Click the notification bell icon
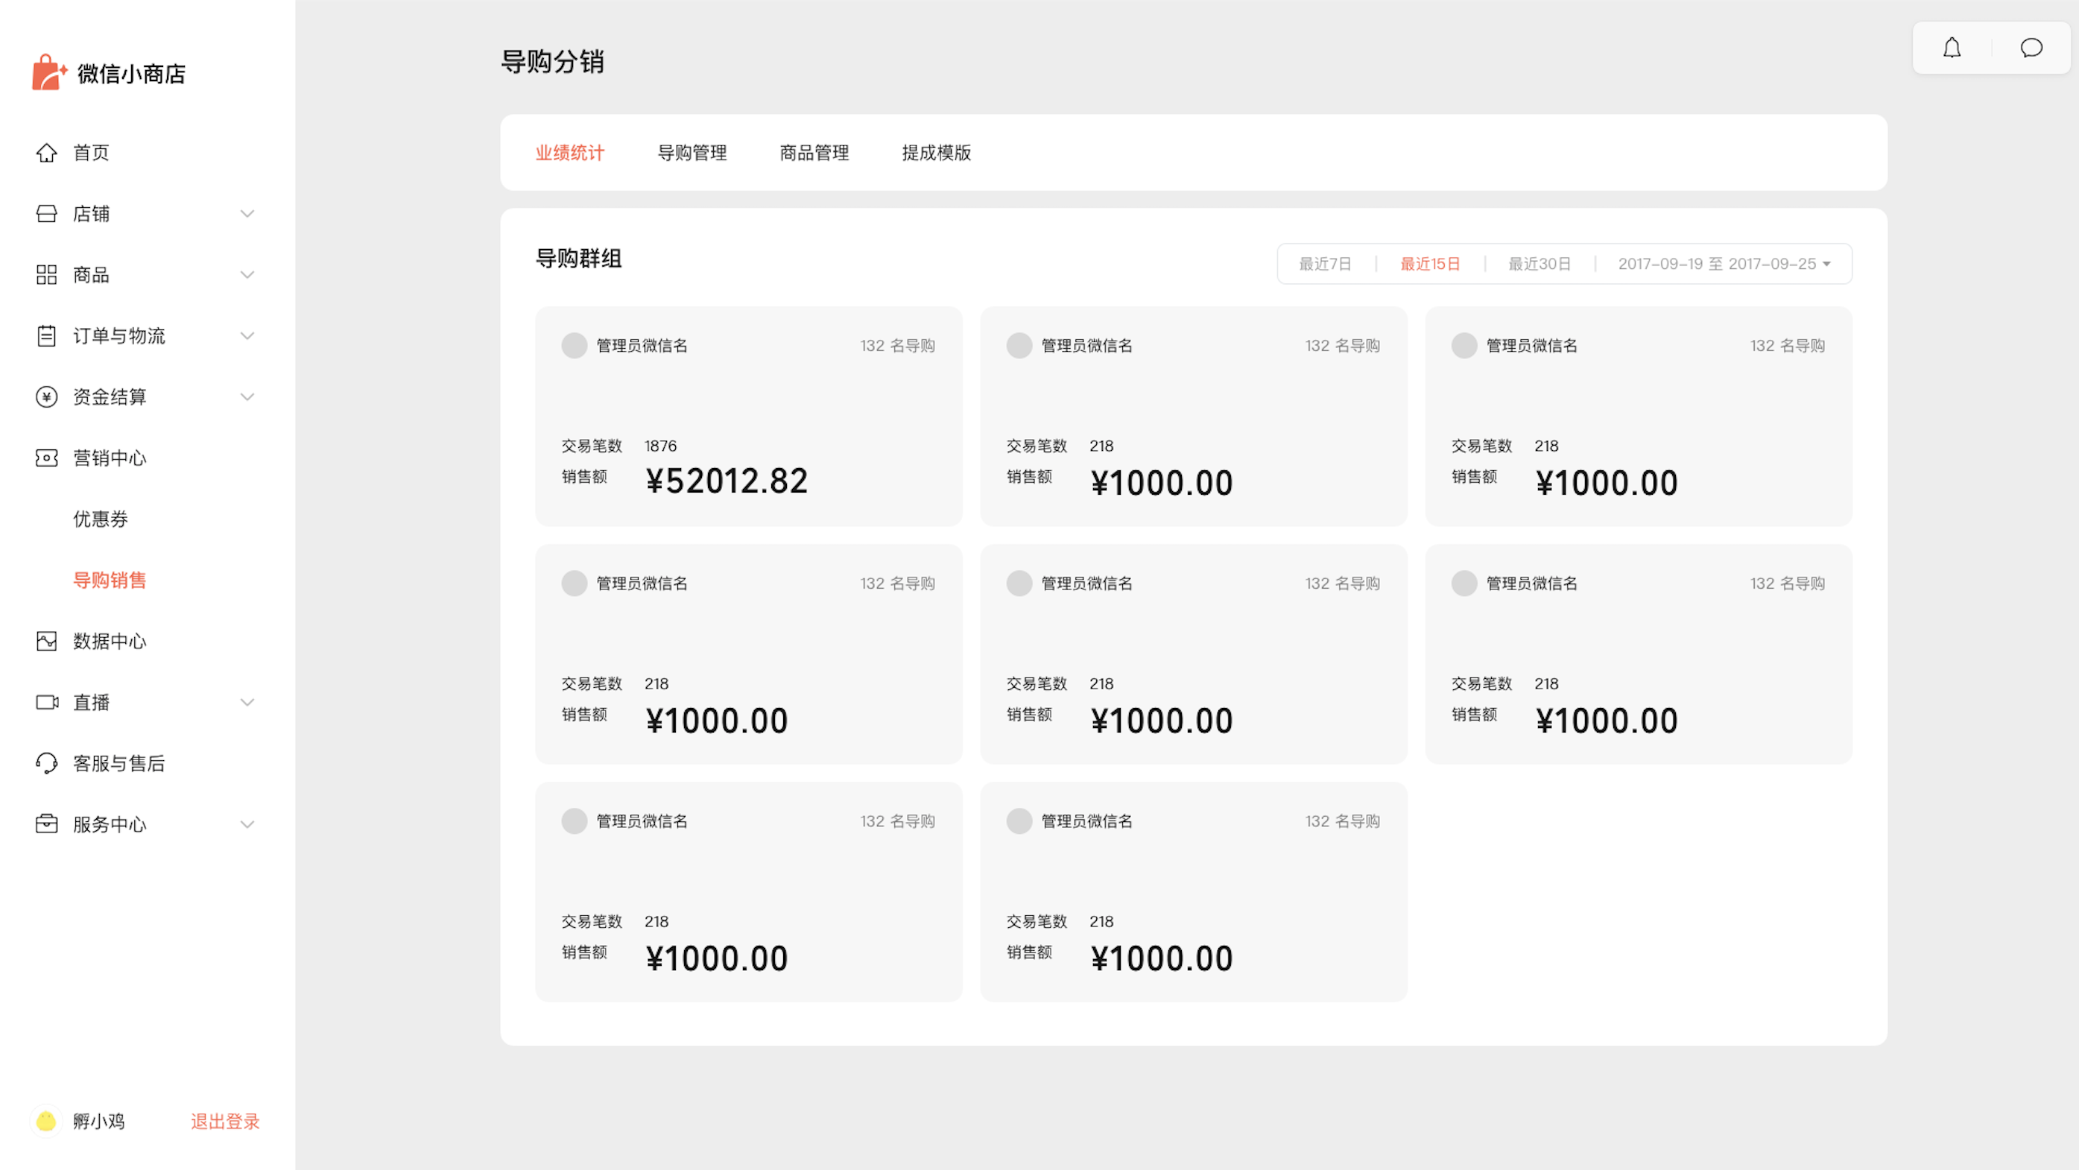The width and height of the screenshot is (2079, 1170). pos(1952,48)
